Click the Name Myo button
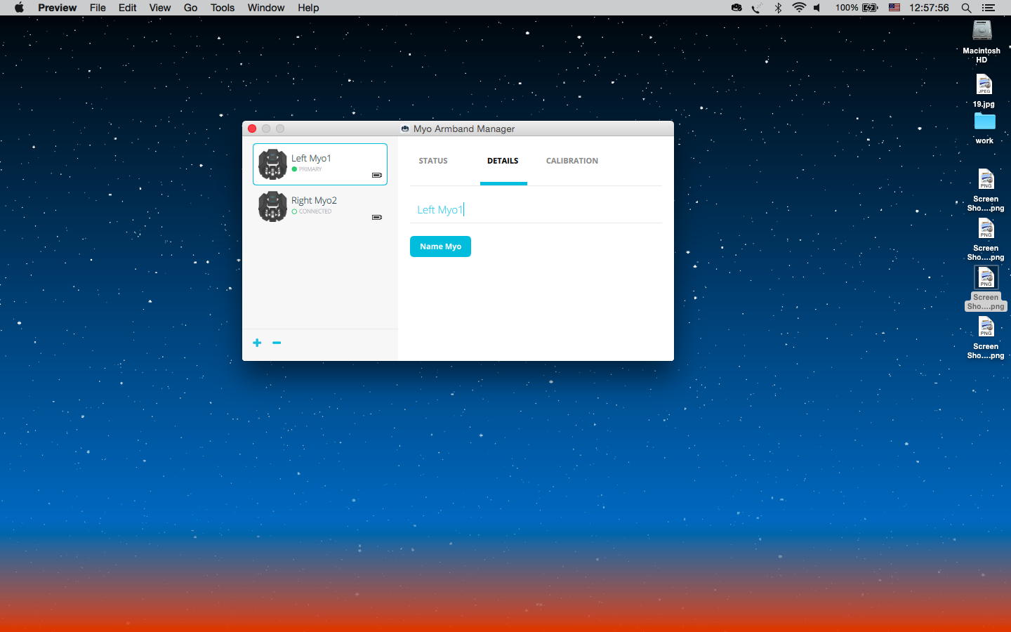The width and height of the screenshot is (1011, 632). coord(440,246)
